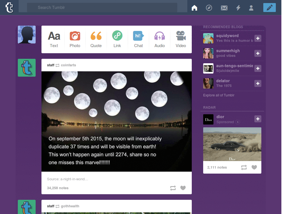
Task: Follow dior with the plus button
Action: tap(258, 119)
